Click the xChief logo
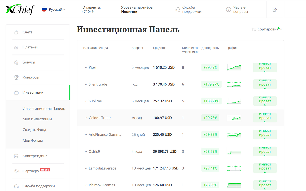Image resolution: width=306 pixels, height=191 pixels. (x=20, y=9)
